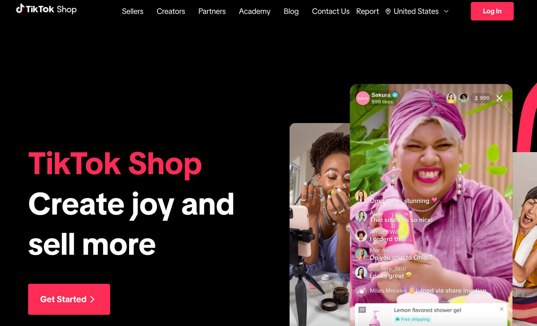This screenshot has height=326, width=537.
Task: Open the Blog link
Action: 291,12
